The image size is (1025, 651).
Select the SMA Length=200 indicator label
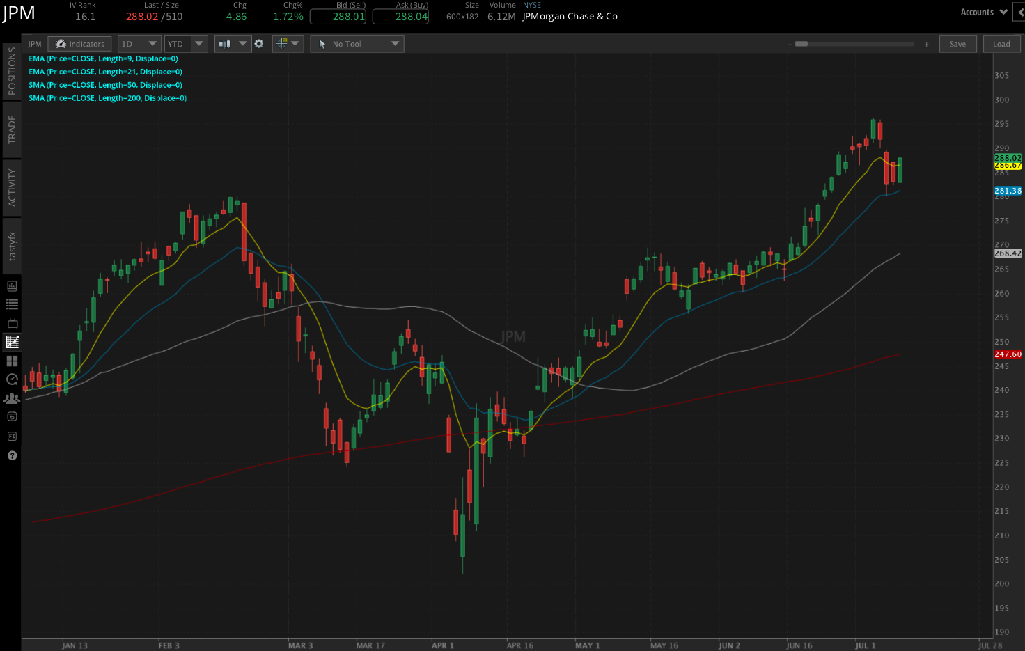[107, 98]
